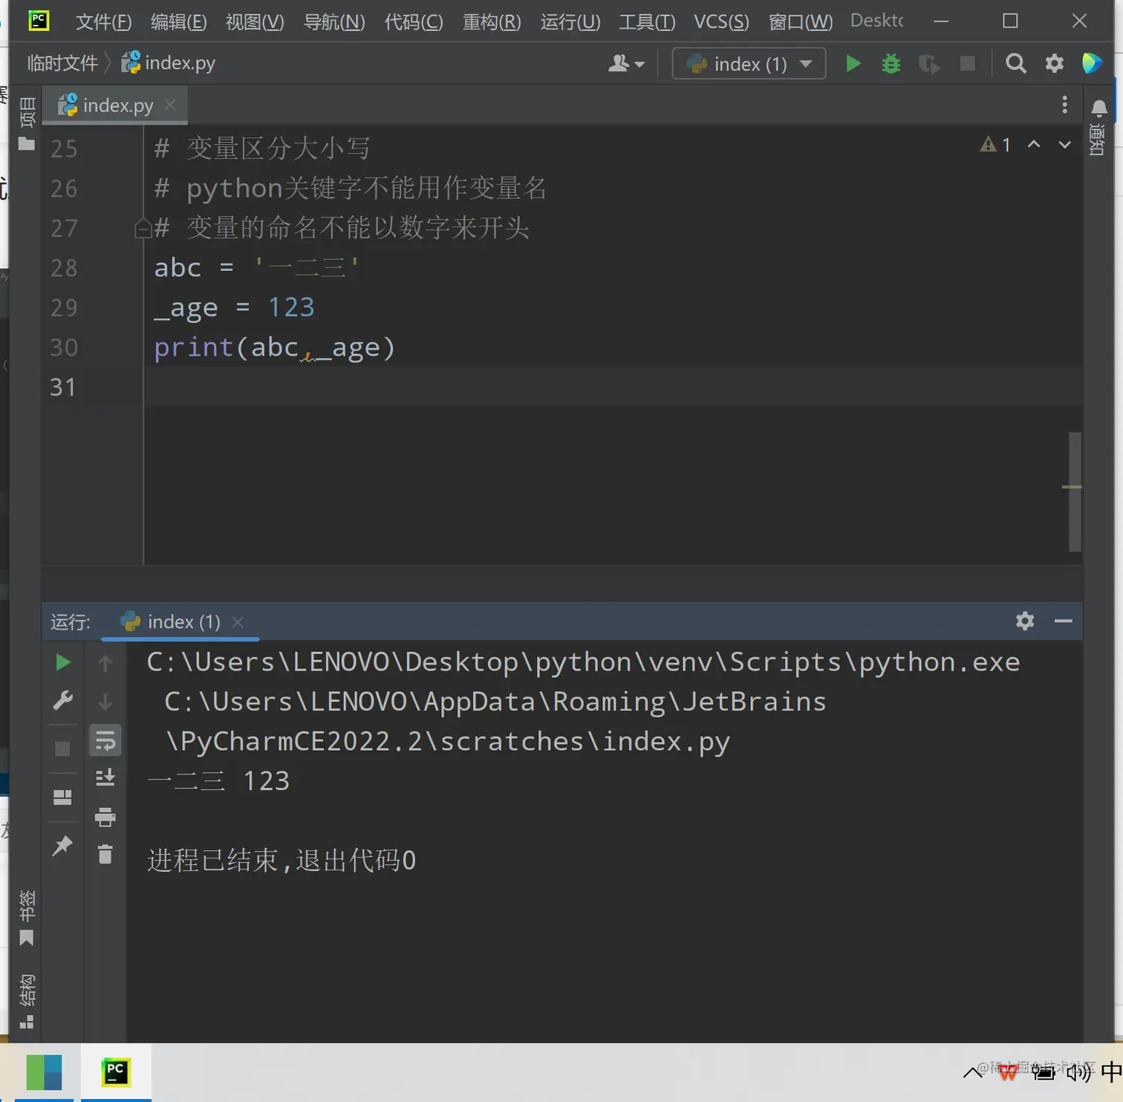This screenshot has width=1123, height=1102.
Task: Rerun index (1) in the Run panel
Action: (63, 662)
